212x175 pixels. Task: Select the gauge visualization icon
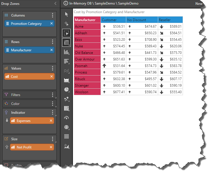coord(67,118)
